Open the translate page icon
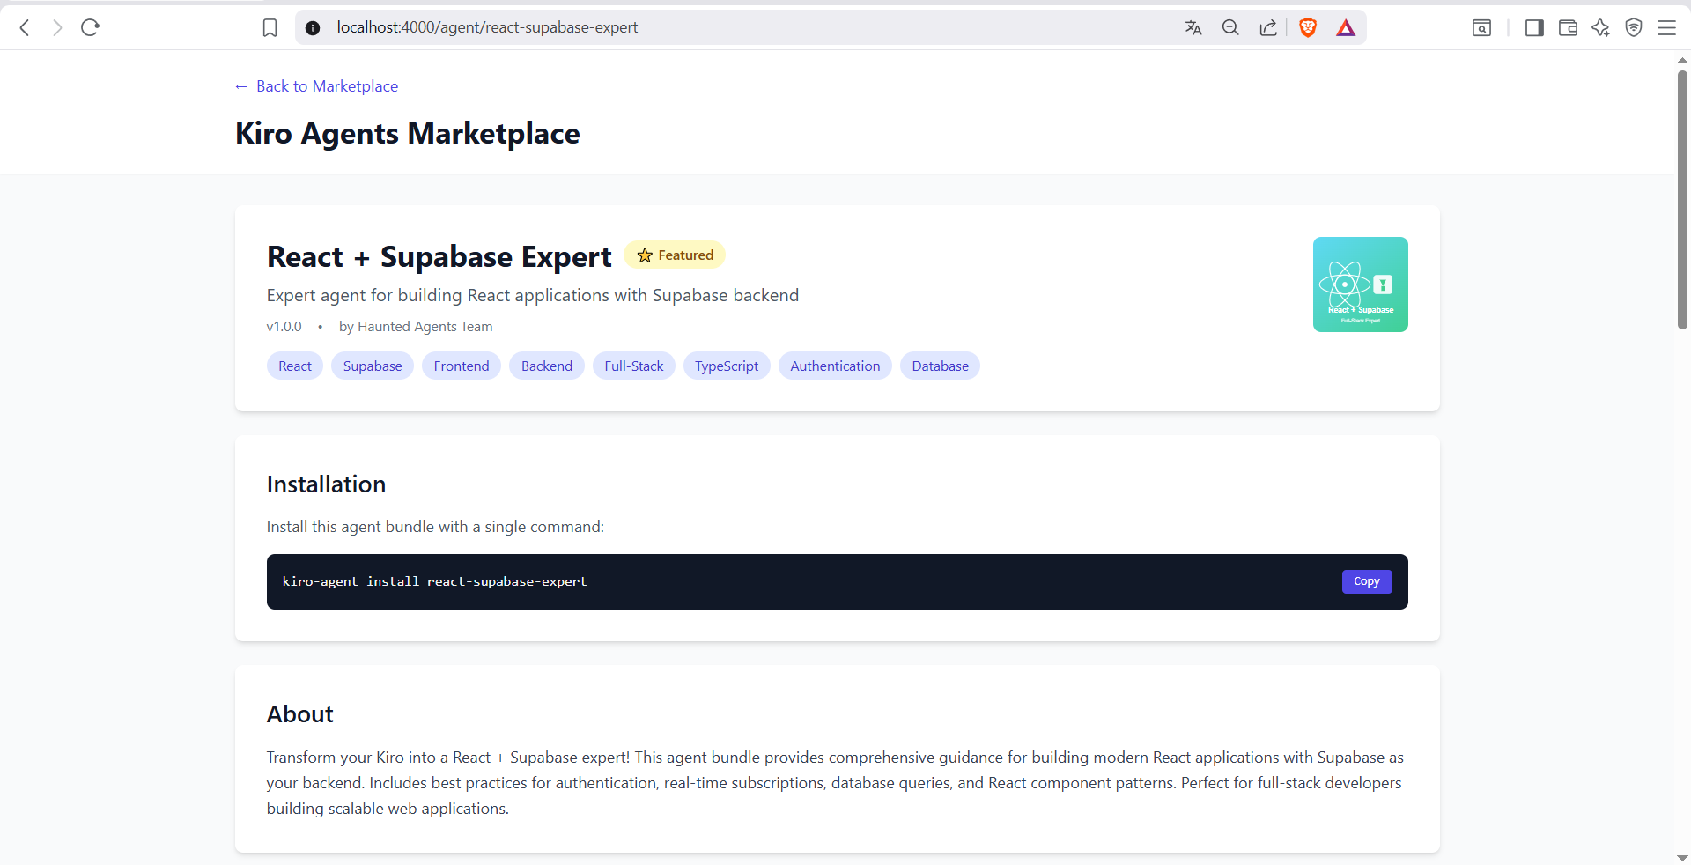Image resolution: width=1691 pixels, height=865 pixels. coord(1193,28)
